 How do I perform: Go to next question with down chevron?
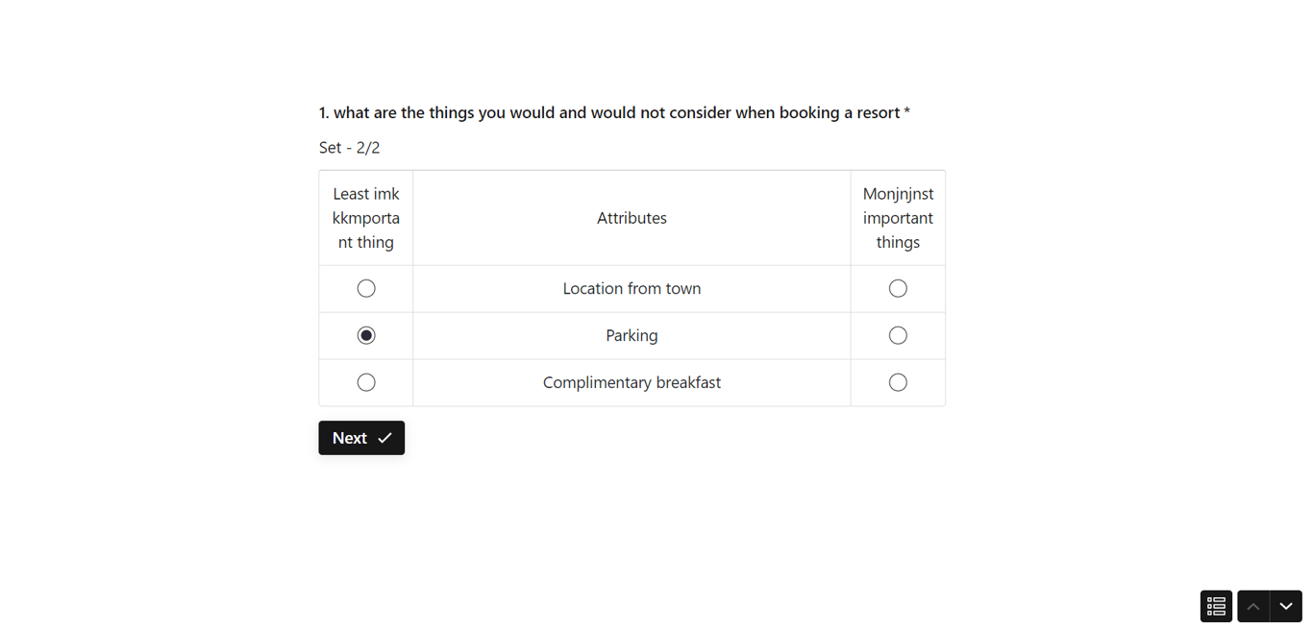pyautogui.click(x=1286, y=606)
